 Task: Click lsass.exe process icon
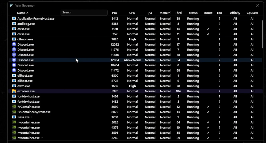coord(14,117)
